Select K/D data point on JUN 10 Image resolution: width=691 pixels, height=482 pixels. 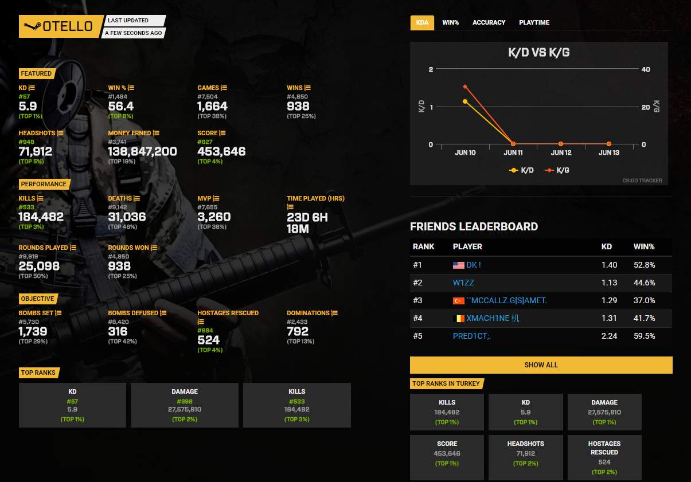[465, 101]
